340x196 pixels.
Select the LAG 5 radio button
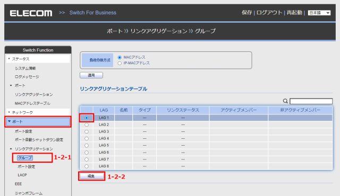click(x=87, y=146)
